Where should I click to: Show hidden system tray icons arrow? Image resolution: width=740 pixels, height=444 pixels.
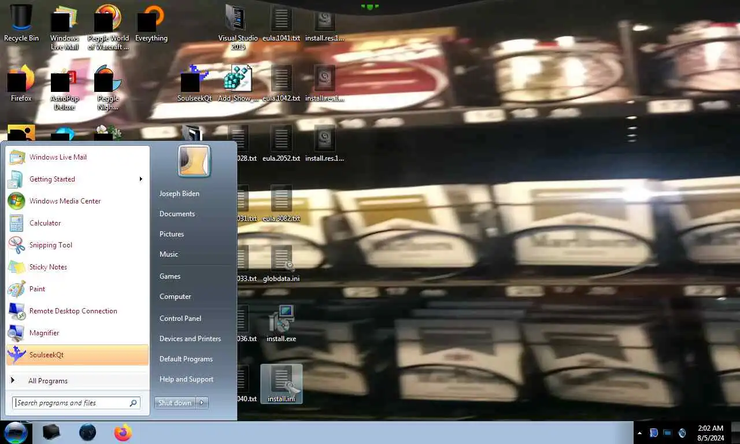639,432
